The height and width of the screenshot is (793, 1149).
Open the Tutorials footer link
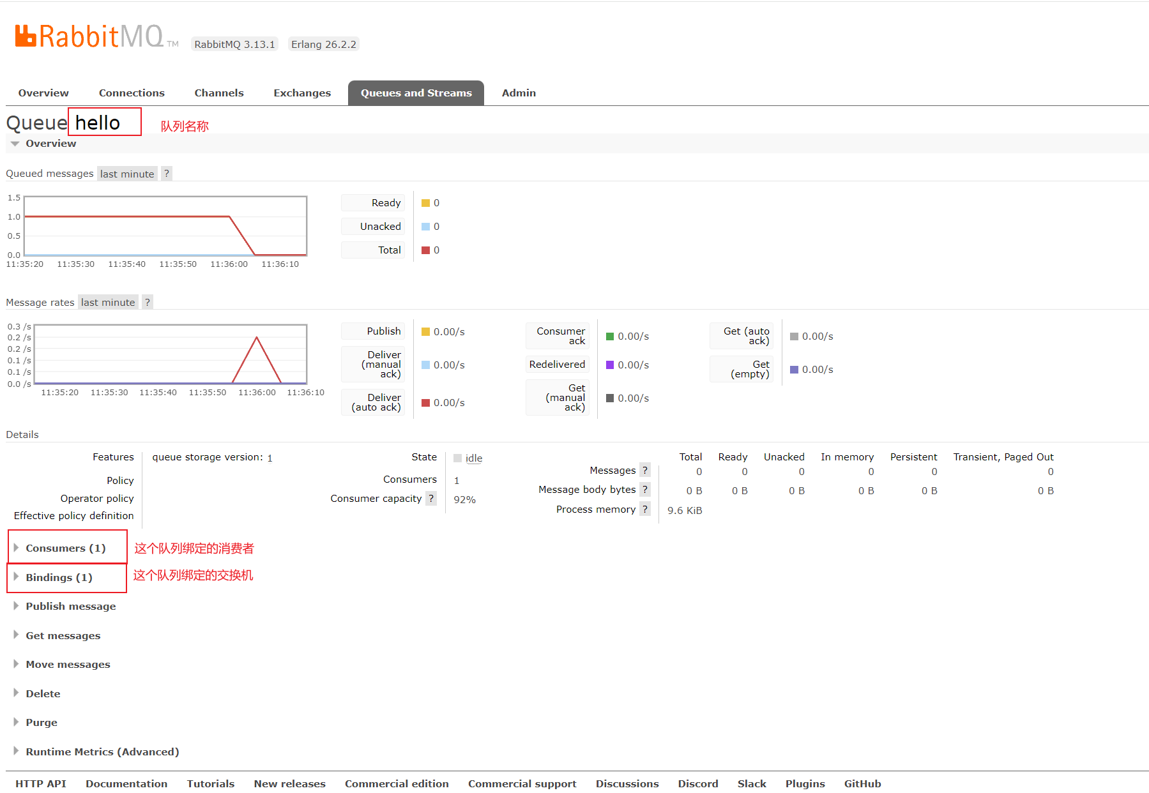click(211, 783)
